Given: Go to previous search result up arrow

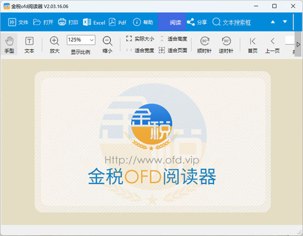Looking at the screenshot, I should [273, 22].
